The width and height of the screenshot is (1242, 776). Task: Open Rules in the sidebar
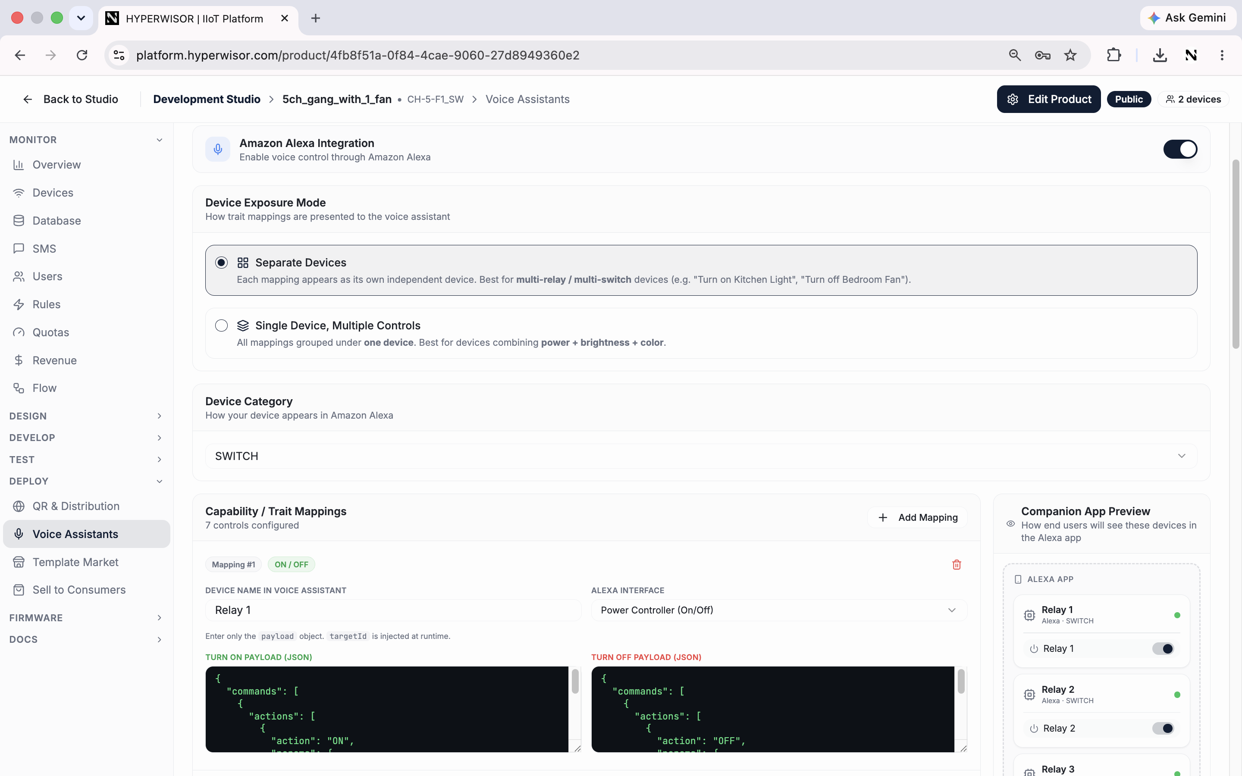pos(86,304)
